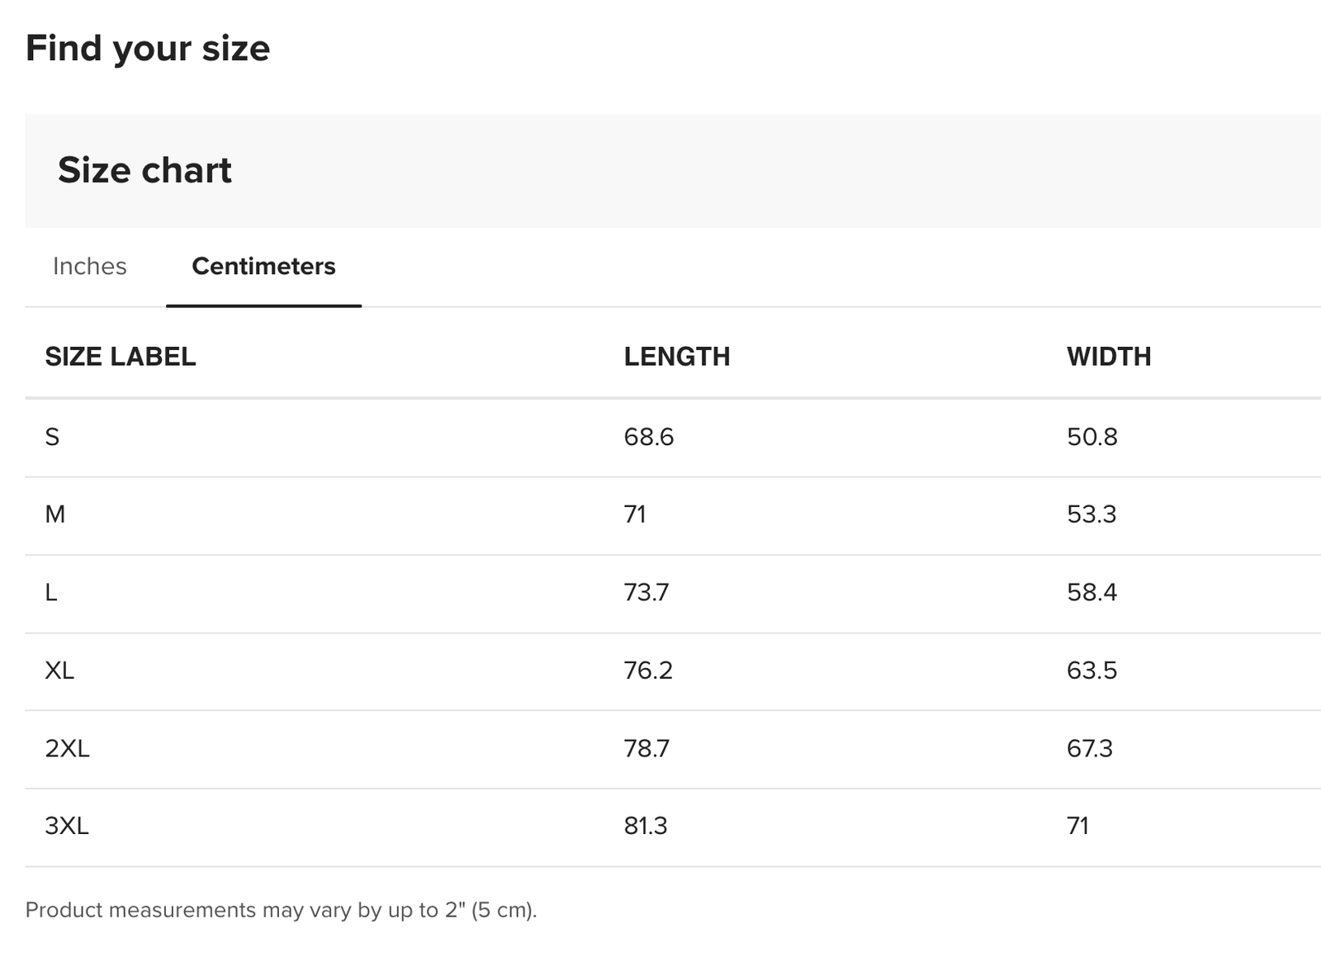
Task: Click the 63.5 width value
Action: [1091, 670]
